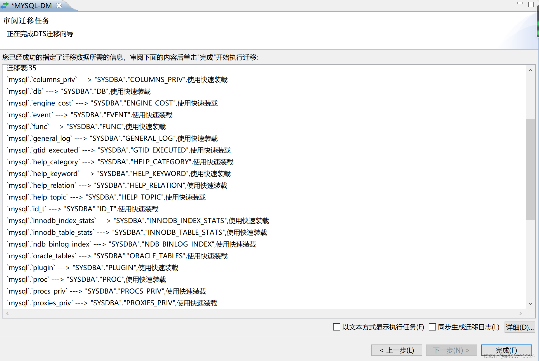Click the `event` to EVENT line
The width and height of the screenshot is (539, 361).
(x=90, y=115)
